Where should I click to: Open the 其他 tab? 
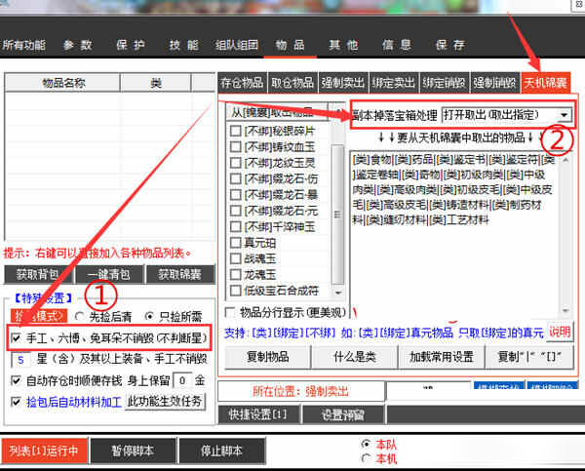coord(343,45)
